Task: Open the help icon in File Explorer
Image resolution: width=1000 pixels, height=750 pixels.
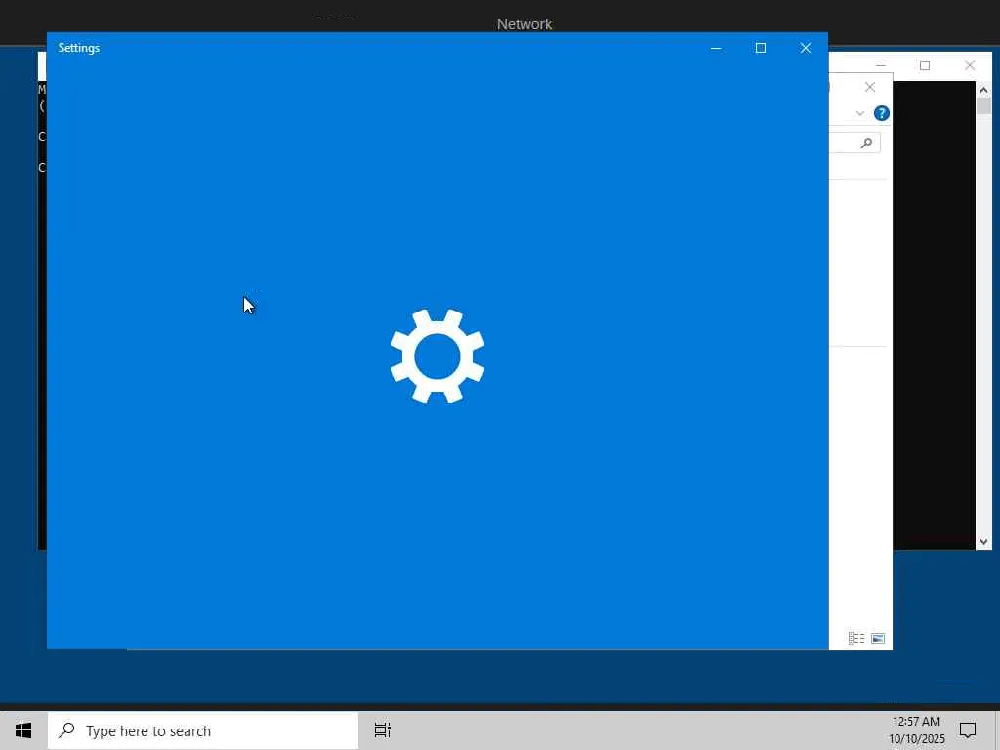Action: (882, 113)
